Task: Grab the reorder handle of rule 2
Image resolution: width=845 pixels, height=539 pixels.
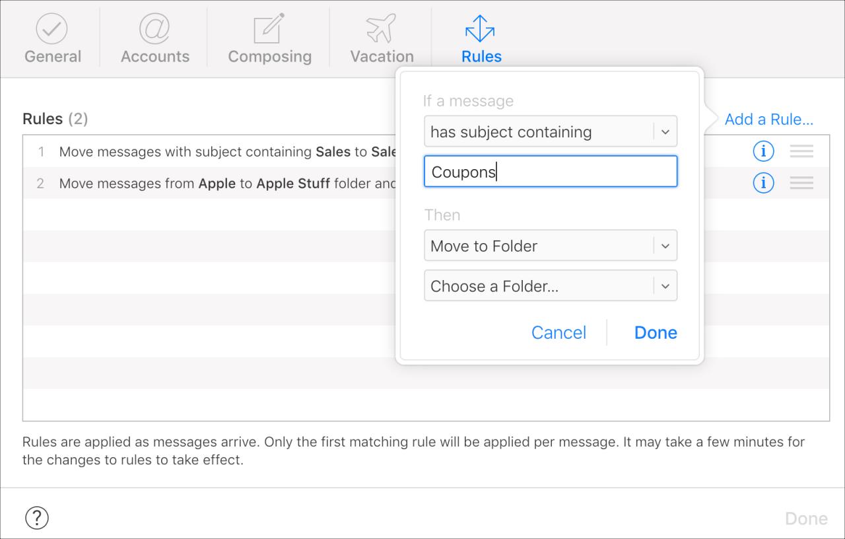Action: pos(801,182)
